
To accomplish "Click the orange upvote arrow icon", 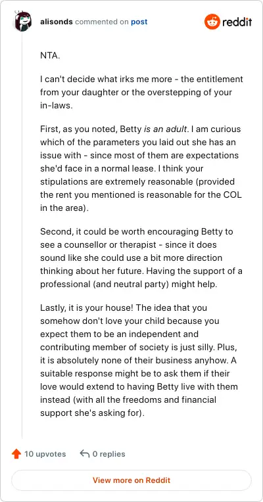I will 16,453.
